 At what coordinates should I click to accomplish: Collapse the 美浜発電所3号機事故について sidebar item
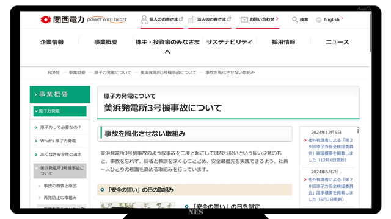tap(60, 170)
